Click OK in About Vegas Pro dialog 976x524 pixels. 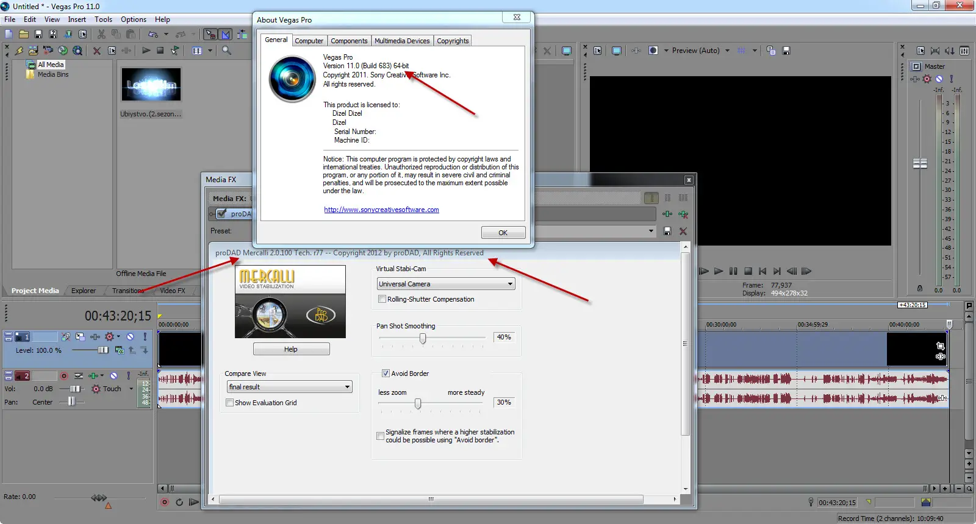503,233
